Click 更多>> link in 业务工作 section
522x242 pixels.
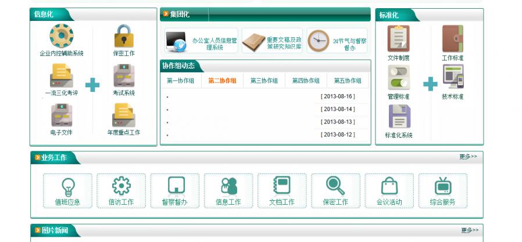click(468, 156)
